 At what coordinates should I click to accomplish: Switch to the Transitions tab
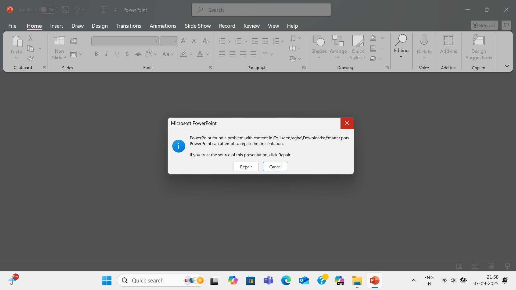(128, 26)
